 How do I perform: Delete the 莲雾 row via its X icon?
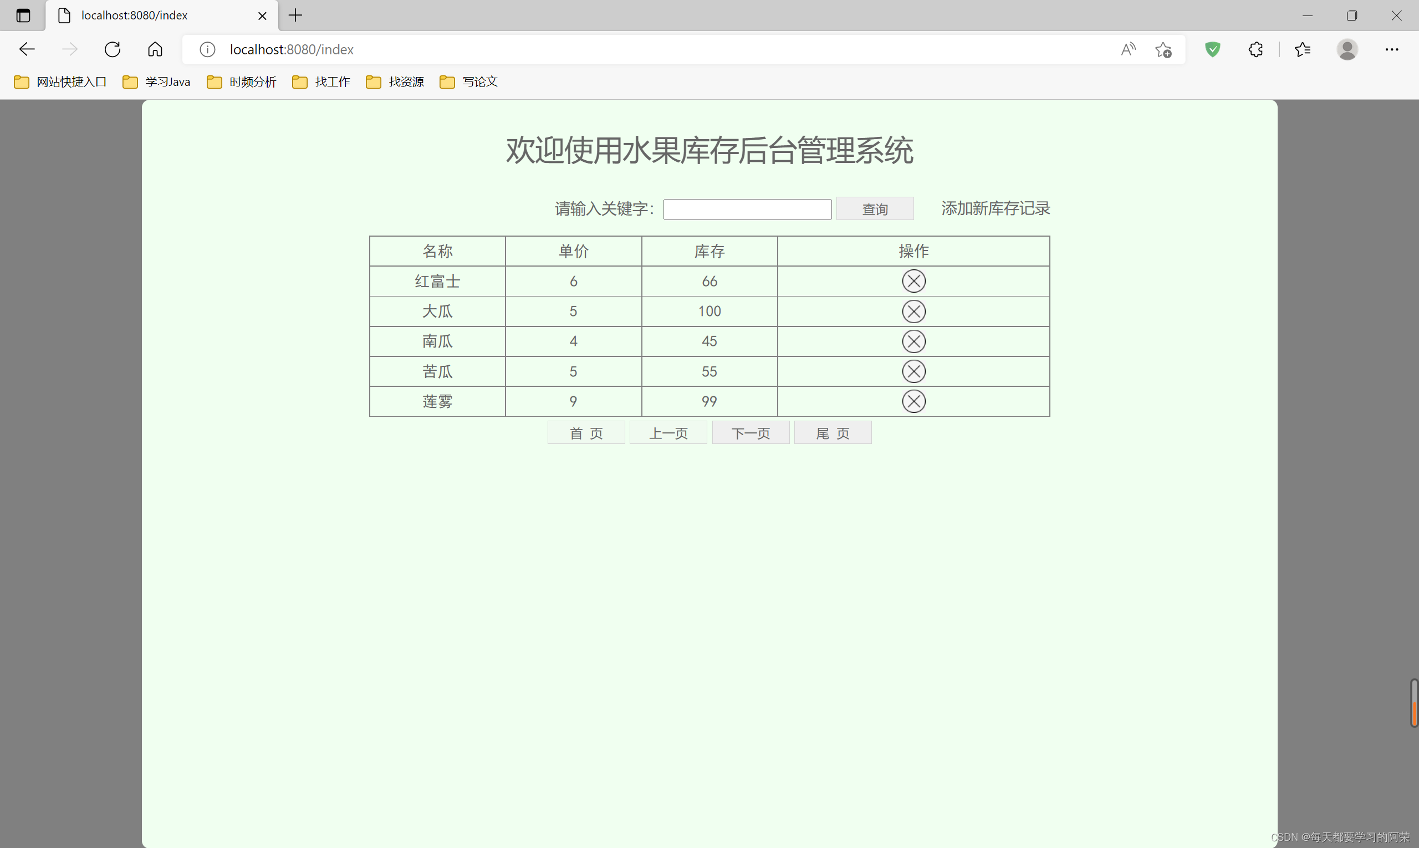913,401
